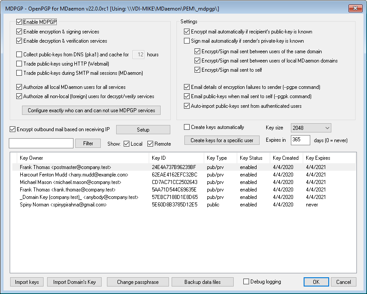The image size is (367, 294).
Task: Click Configure exactly who can use MDPGP button
Action: (x=92, y=110)
